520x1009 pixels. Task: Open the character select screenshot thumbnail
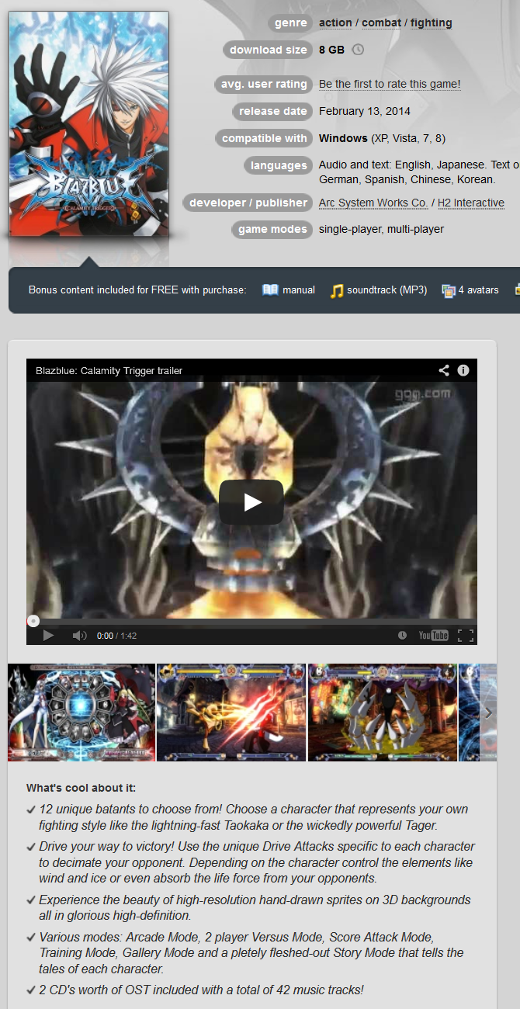81,713
